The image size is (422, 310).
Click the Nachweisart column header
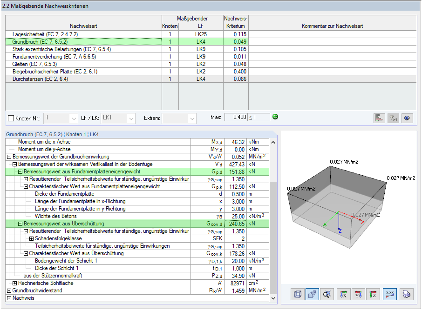(83, 23)
